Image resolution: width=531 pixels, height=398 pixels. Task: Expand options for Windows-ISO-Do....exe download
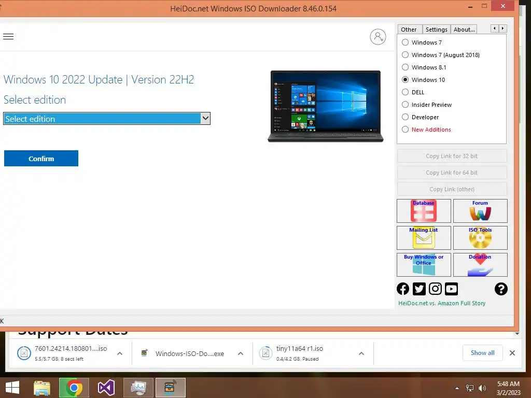coord(241,353)
